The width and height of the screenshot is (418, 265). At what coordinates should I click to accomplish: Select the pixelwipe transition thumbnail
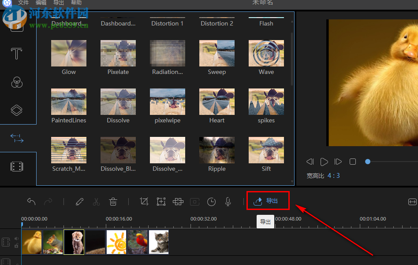[168, 102]
